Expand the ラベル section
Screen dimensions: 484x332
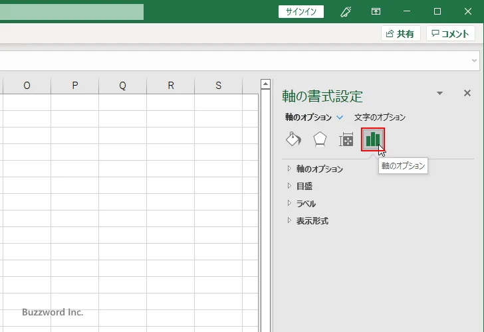[306, 203]
